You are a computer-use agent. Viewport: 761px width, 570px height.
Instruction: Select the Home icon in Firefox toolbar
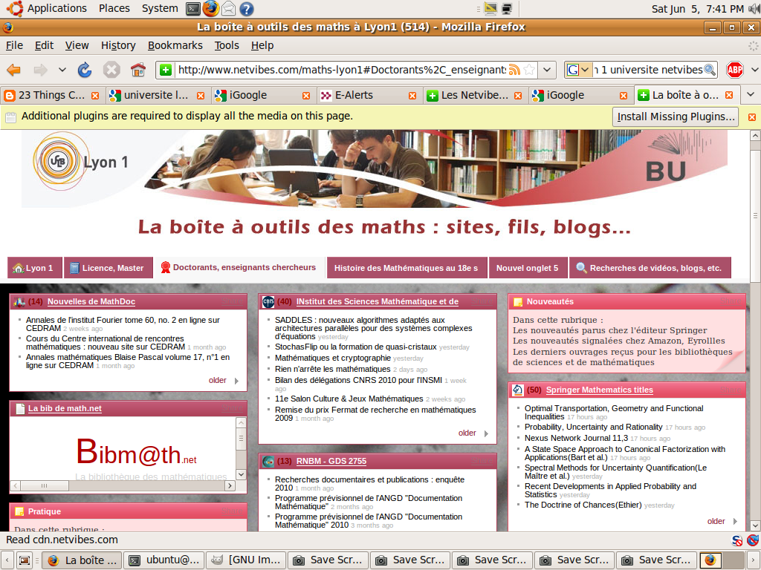[137, 71]
